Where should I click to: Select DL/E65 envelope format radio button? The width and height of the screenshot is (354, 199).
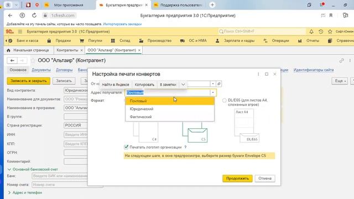coord(224,101)
